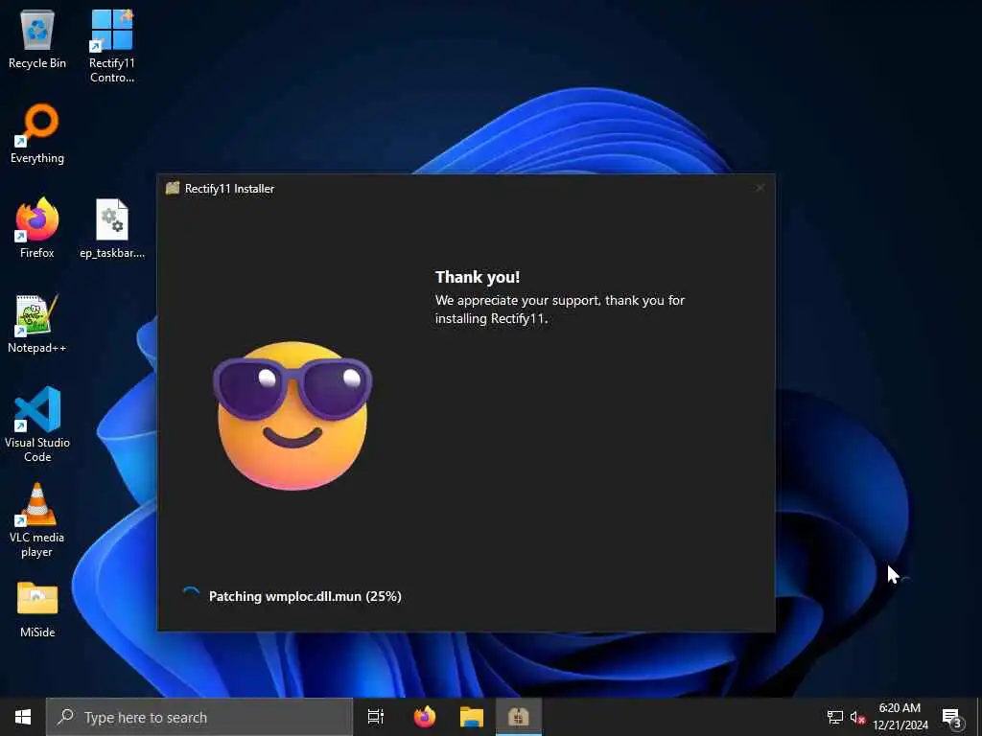Click the Rectify11 Installer taskbar icon
Screen dimensions: 982x736
tap(519, 717)
